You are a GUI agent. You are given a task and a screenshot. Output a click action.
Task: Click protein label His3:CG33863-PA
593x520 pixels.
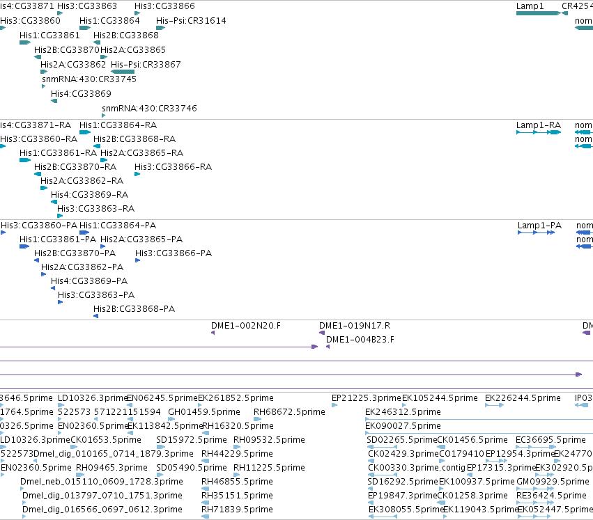point(96,296)
